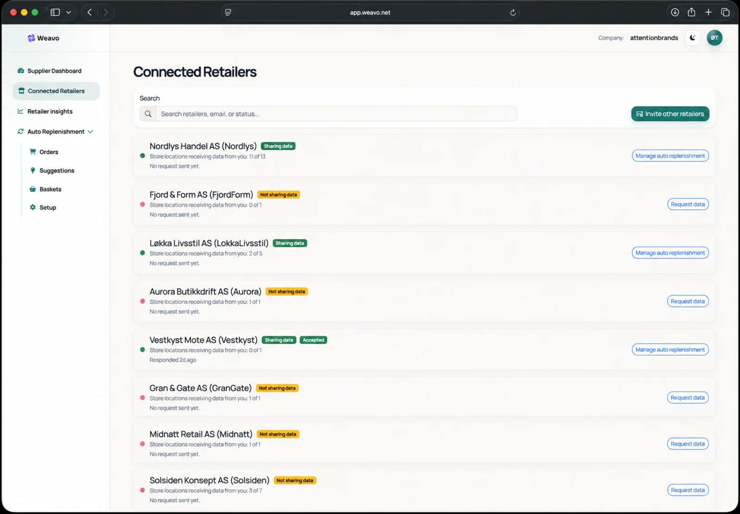Click the Suggestions lightbulb icon
The width and height of the screenshot is (740, 514).
point(33,170)
